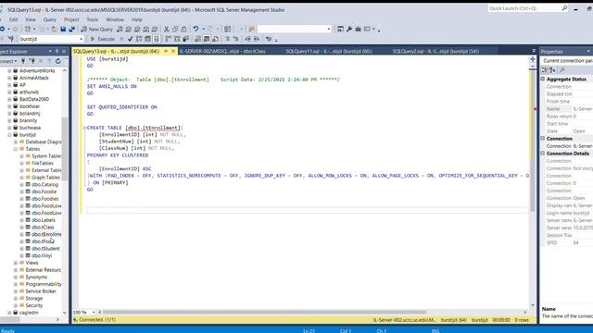Click the Save floppy disk icon

(63, 29)
